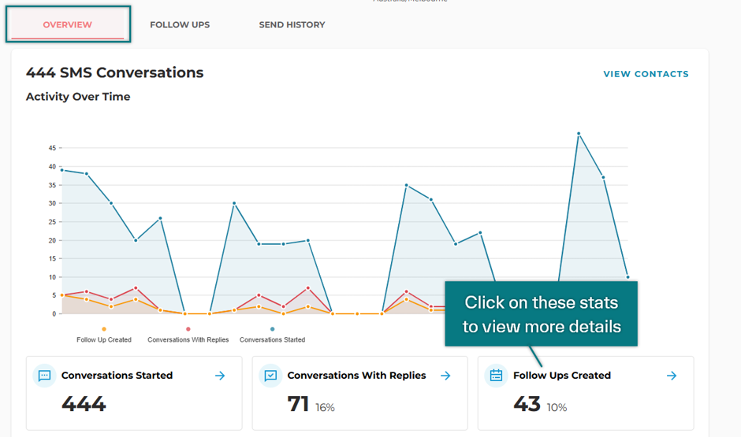
Task: Toggle Conversations Started legend series
Action: [x=272, y=335]
